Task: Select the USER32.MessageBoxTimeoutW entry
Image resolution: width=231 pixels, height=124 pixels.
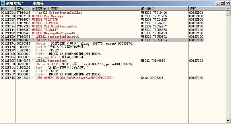Action: point(53,33)
